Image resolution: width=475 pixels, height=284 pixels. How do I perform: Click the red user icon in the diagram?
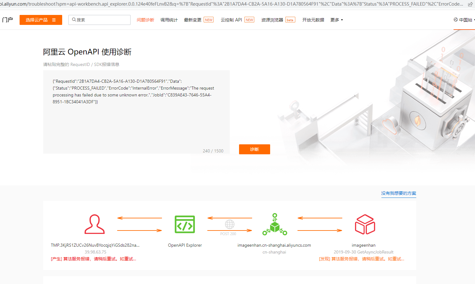tap(95, 224)
